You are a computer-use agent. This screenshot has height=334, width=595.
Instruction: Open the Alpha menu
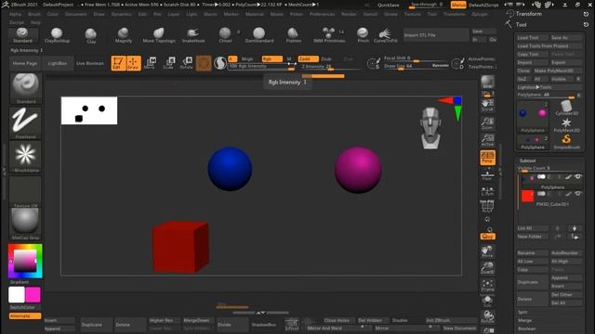15,14
